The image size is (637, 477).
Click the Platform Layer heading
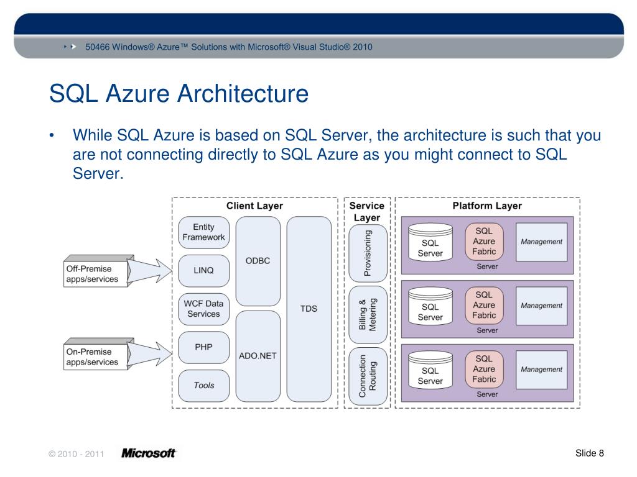click(487, 206)
